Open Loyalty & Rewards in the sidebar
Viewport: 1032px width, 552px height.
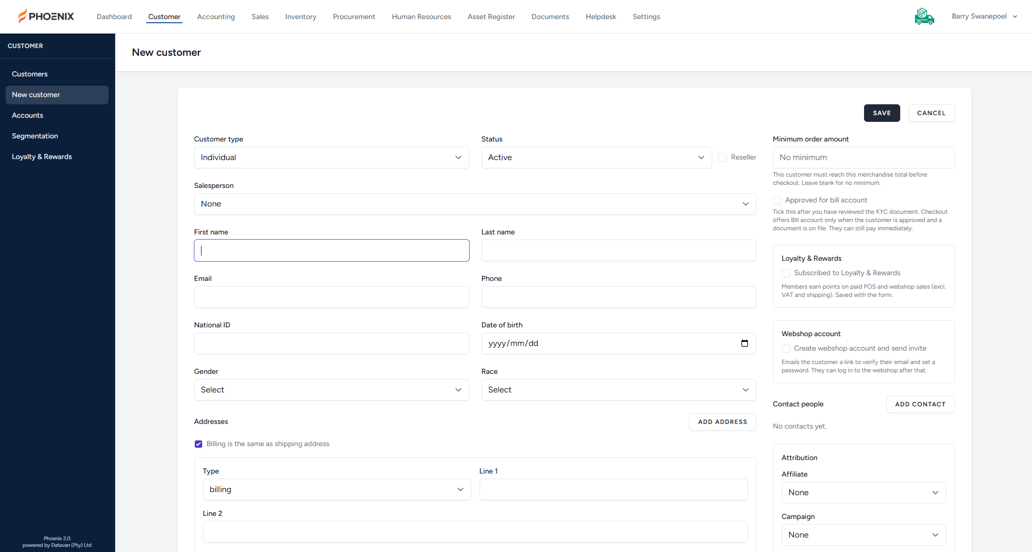click(57, 157)
